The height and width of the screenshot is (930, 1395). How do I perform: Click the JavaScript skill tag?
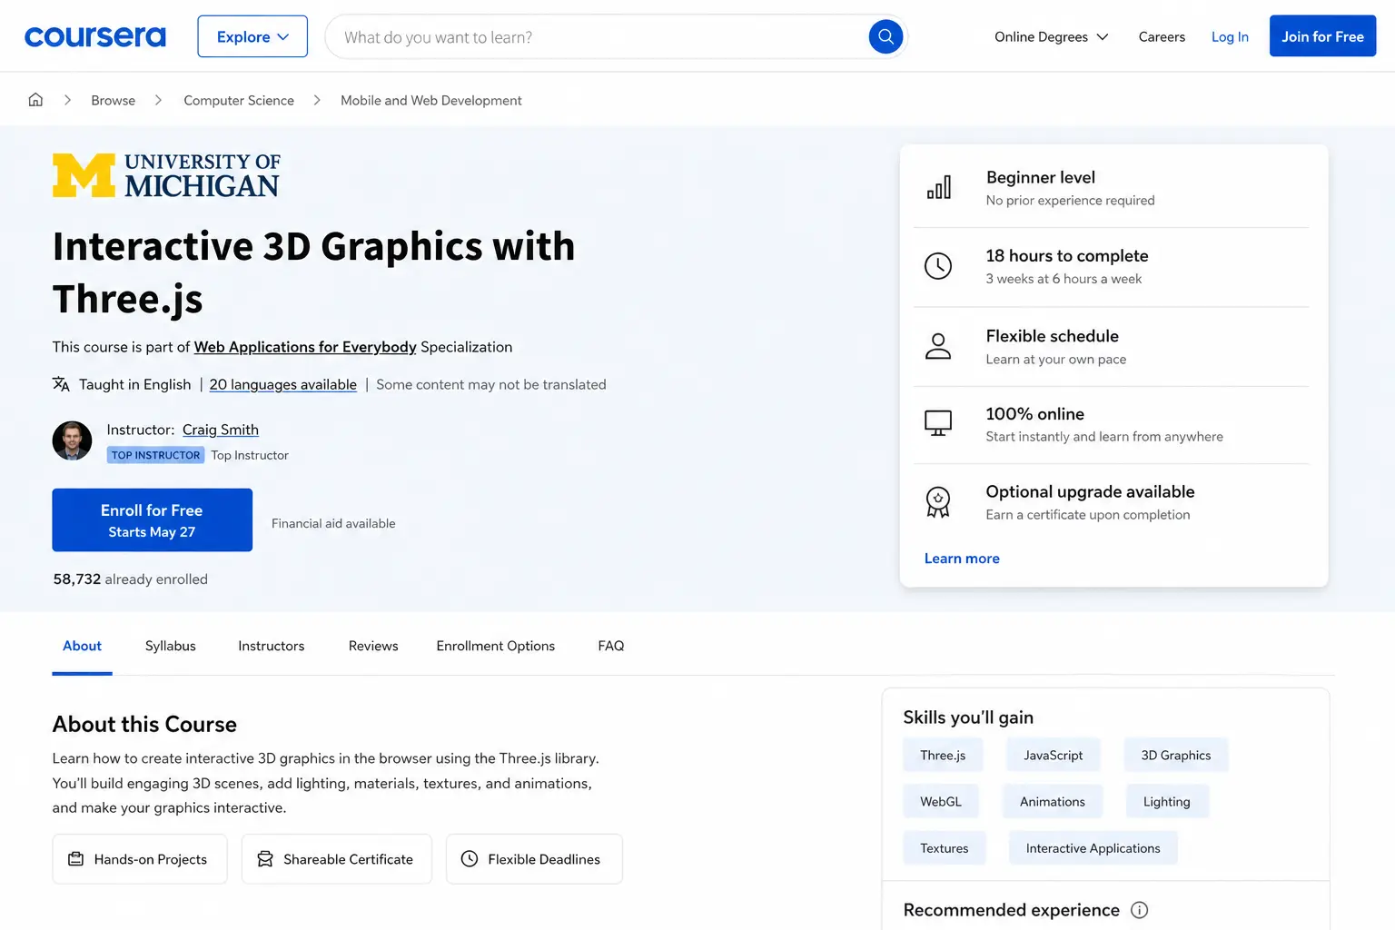[x=1054, y=756]
